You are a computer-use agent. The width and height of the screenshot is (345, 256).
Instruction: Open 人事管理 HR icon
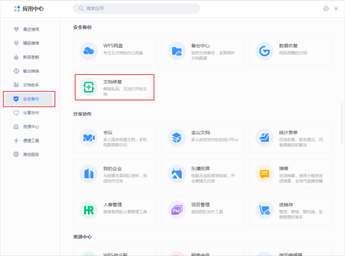[x=88, y=209]
